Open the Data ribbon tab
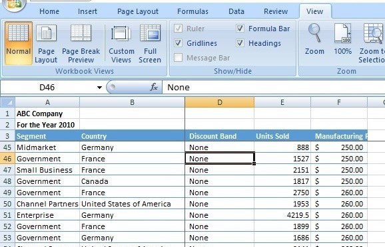Screen dimensions: 385x247 [236, 11]
